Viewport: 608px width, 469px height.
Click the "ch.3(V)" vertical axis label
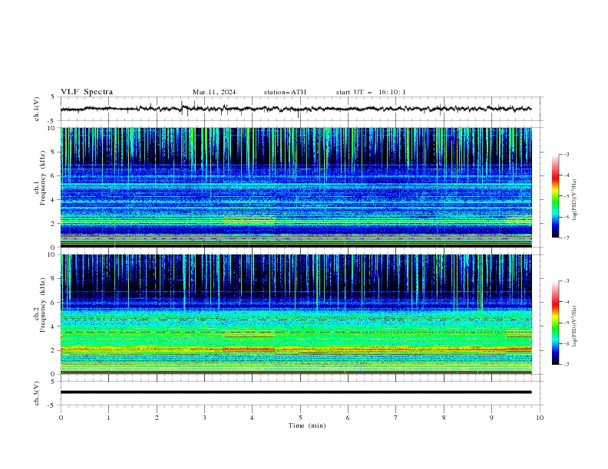click(36, 393)
